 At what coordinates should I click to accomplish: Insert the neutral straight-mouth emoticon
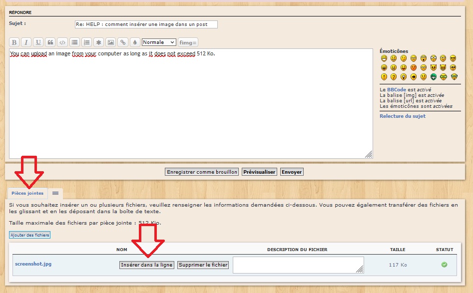pyautogui.click(x=424, y=77)
